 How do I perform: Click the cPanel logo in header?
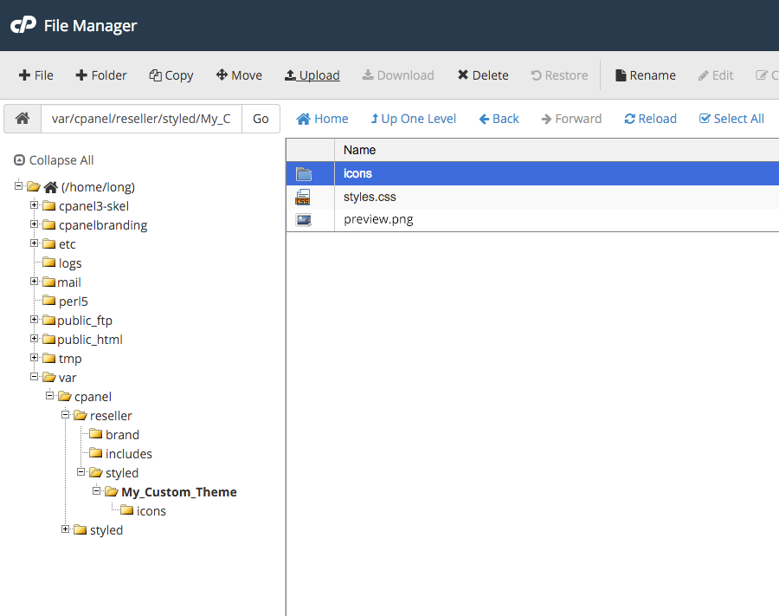[23, 25]
